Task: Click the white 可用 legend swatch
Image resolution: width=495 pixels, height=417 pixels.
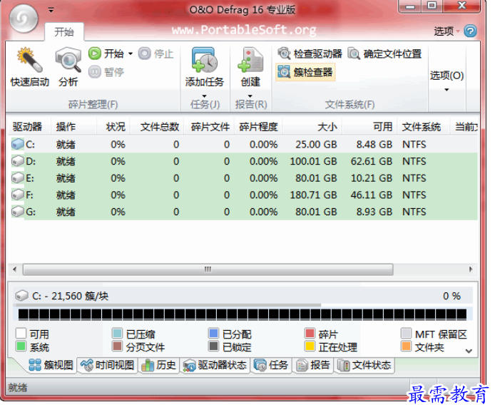Action: click(x=21, y=333)
